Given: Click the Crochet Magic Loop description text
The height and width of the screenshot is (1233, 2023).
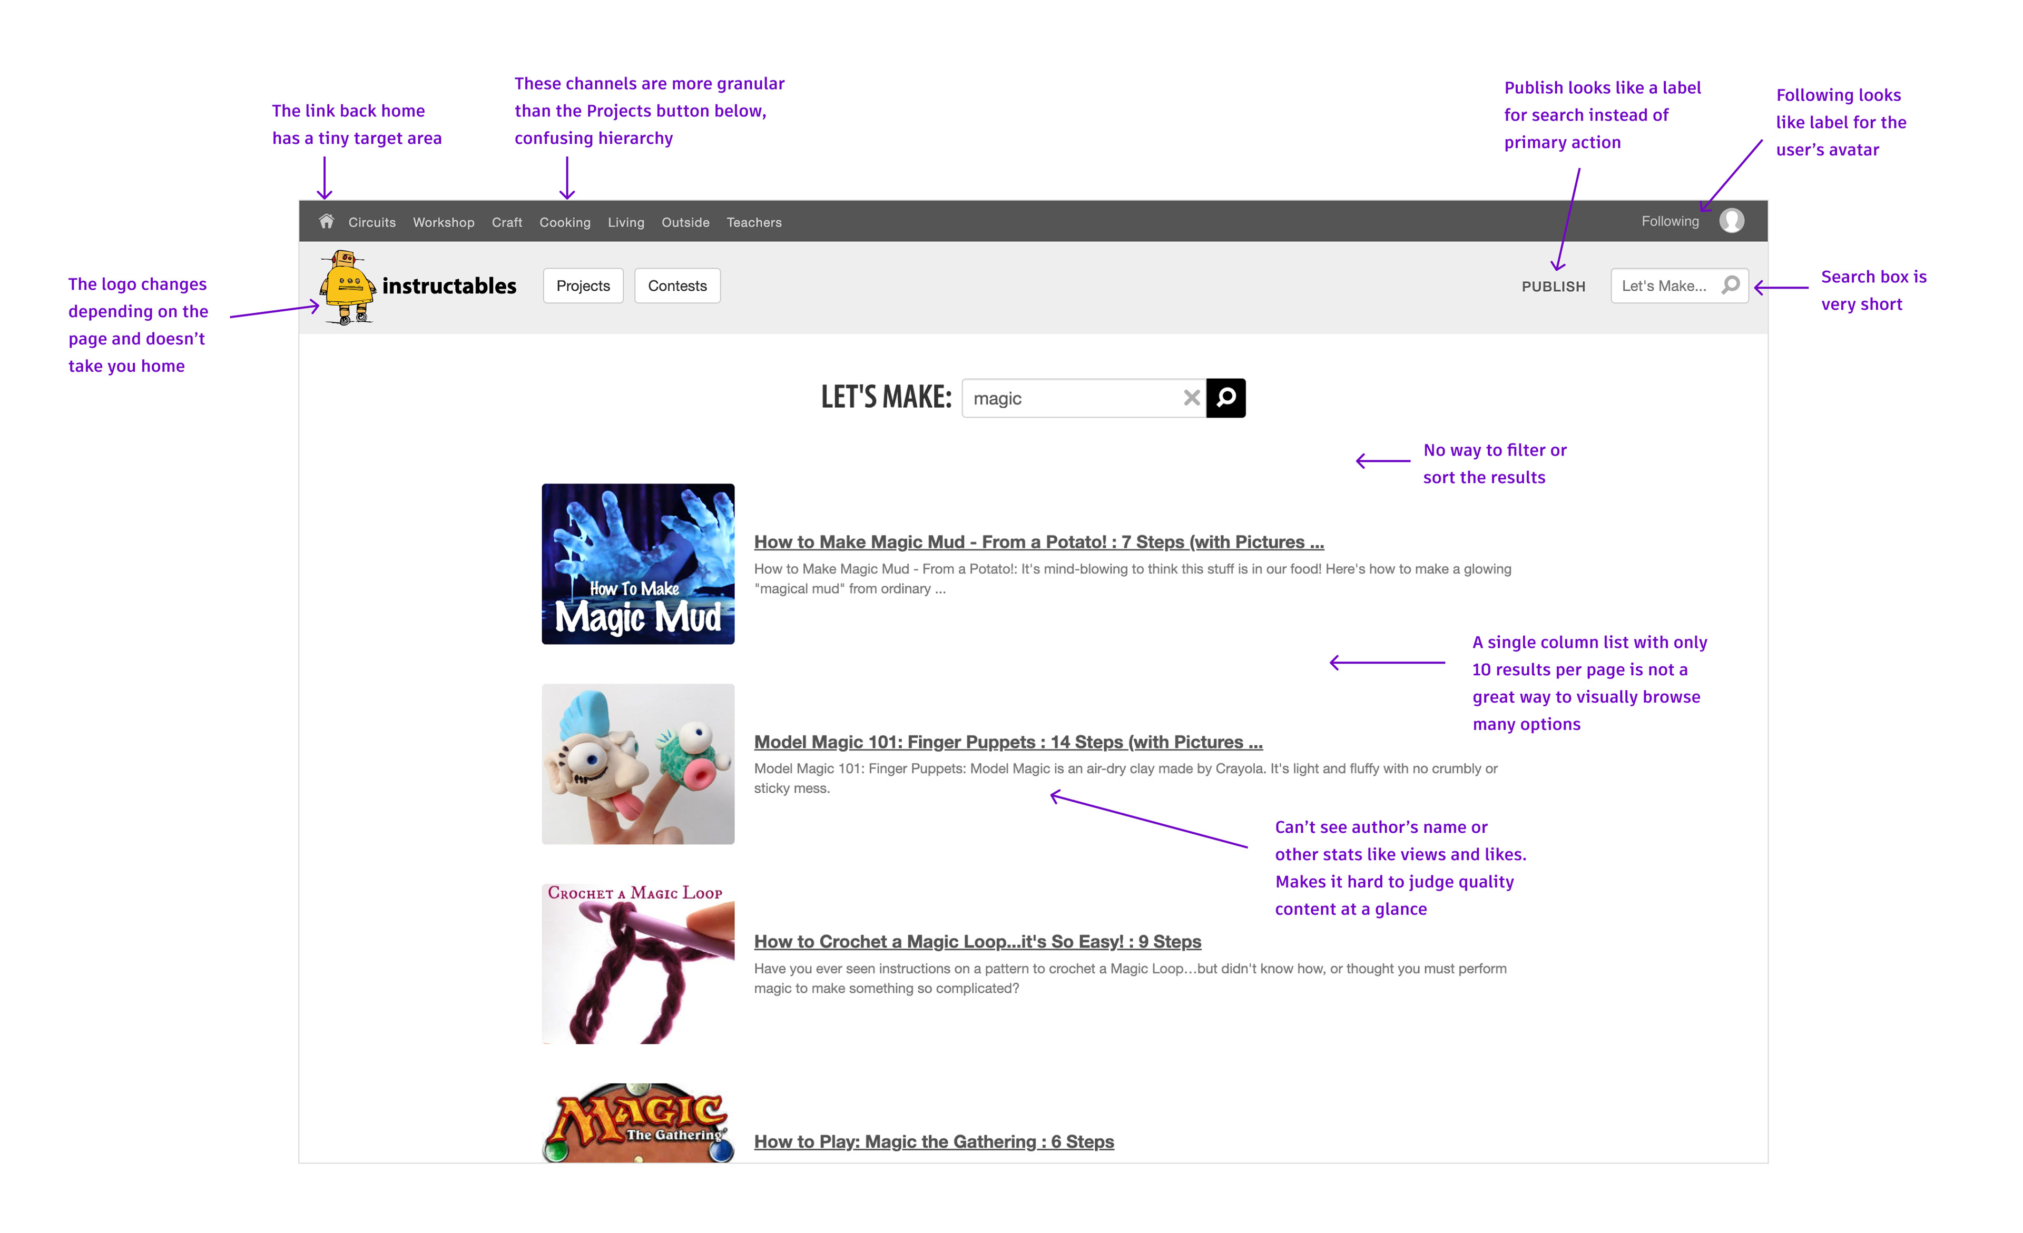Looking at the screenshot, I should [1130, 979].
